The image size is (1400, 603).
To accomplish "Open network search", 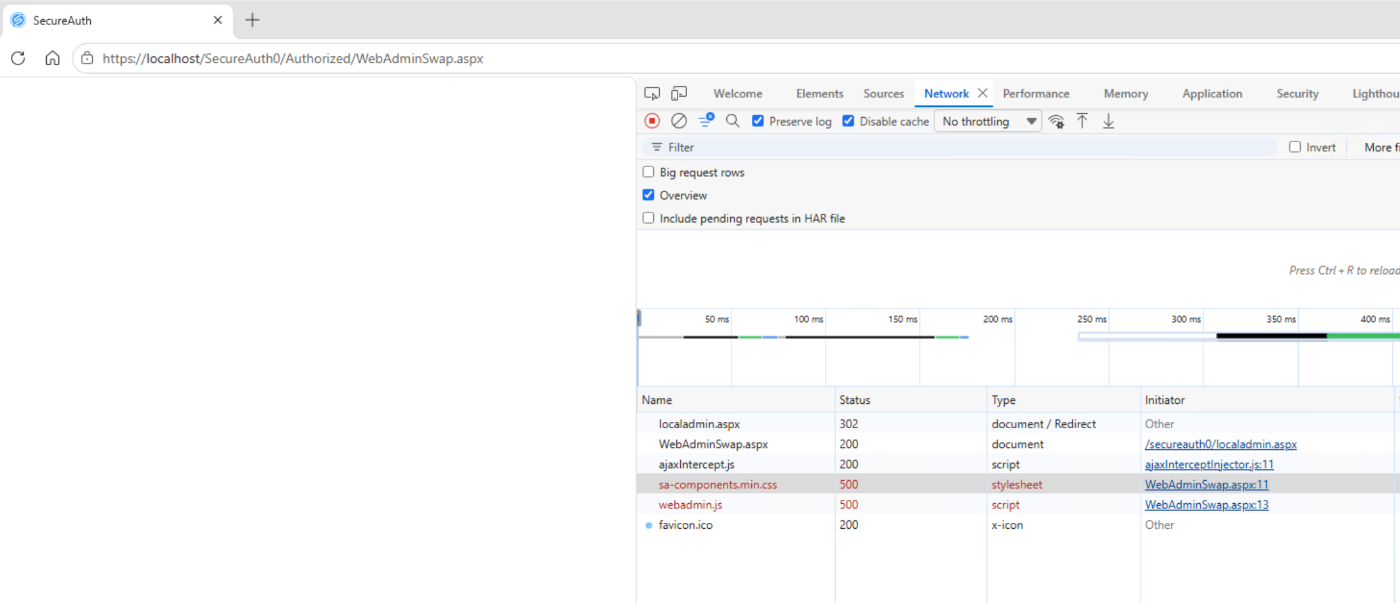I will (733, 121).
